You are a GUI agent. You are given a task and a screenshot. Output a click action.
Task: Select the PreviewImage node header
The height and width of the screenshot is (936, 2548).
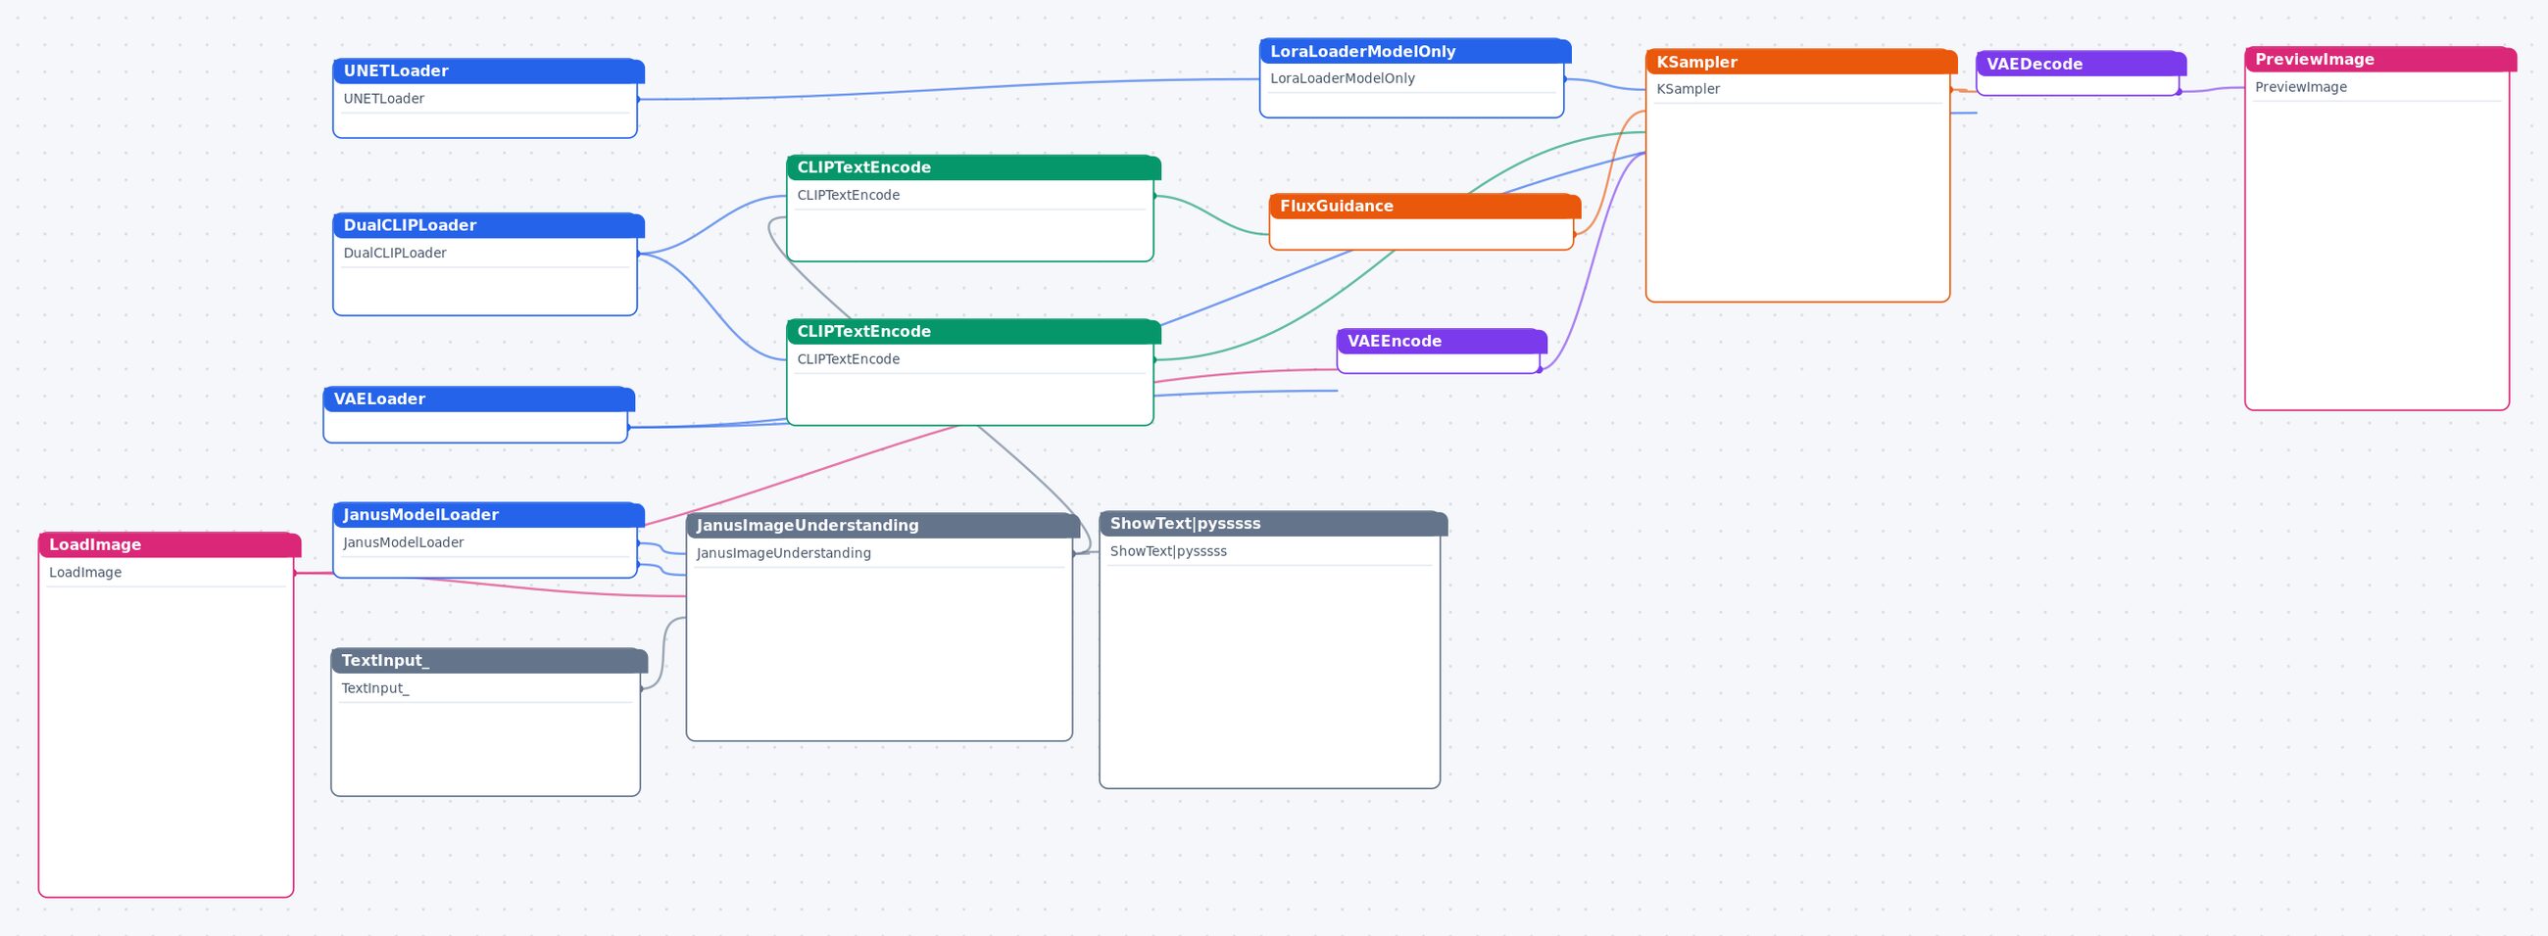(x=2380, y=60)
